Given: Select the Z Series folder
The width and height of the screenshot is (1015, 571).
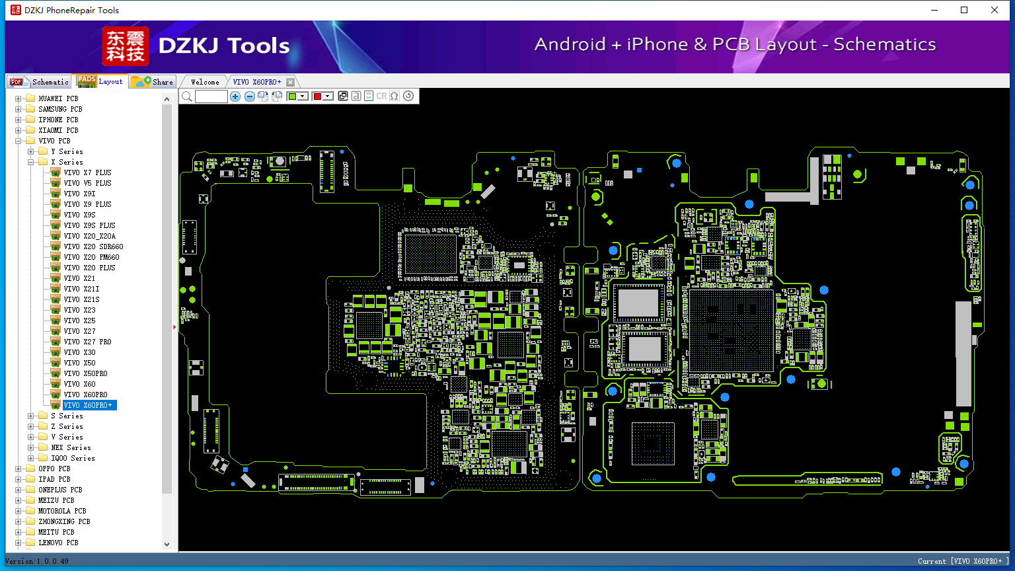Looking at the screenshot, I should 67,426.
